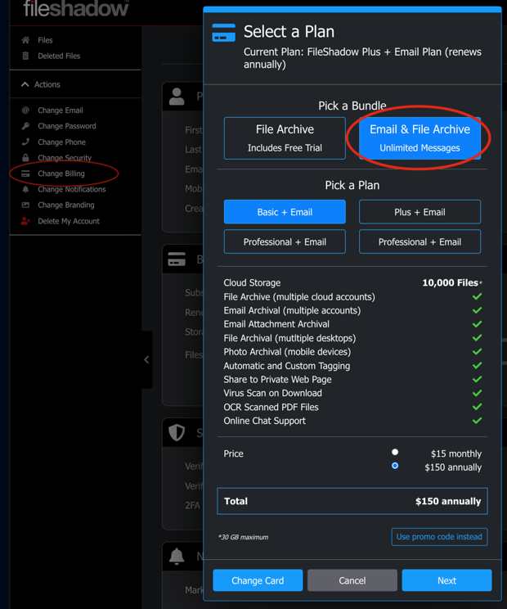Click the Change Password key icon
This screenshot has height=609, width=507.
point(25,126)
